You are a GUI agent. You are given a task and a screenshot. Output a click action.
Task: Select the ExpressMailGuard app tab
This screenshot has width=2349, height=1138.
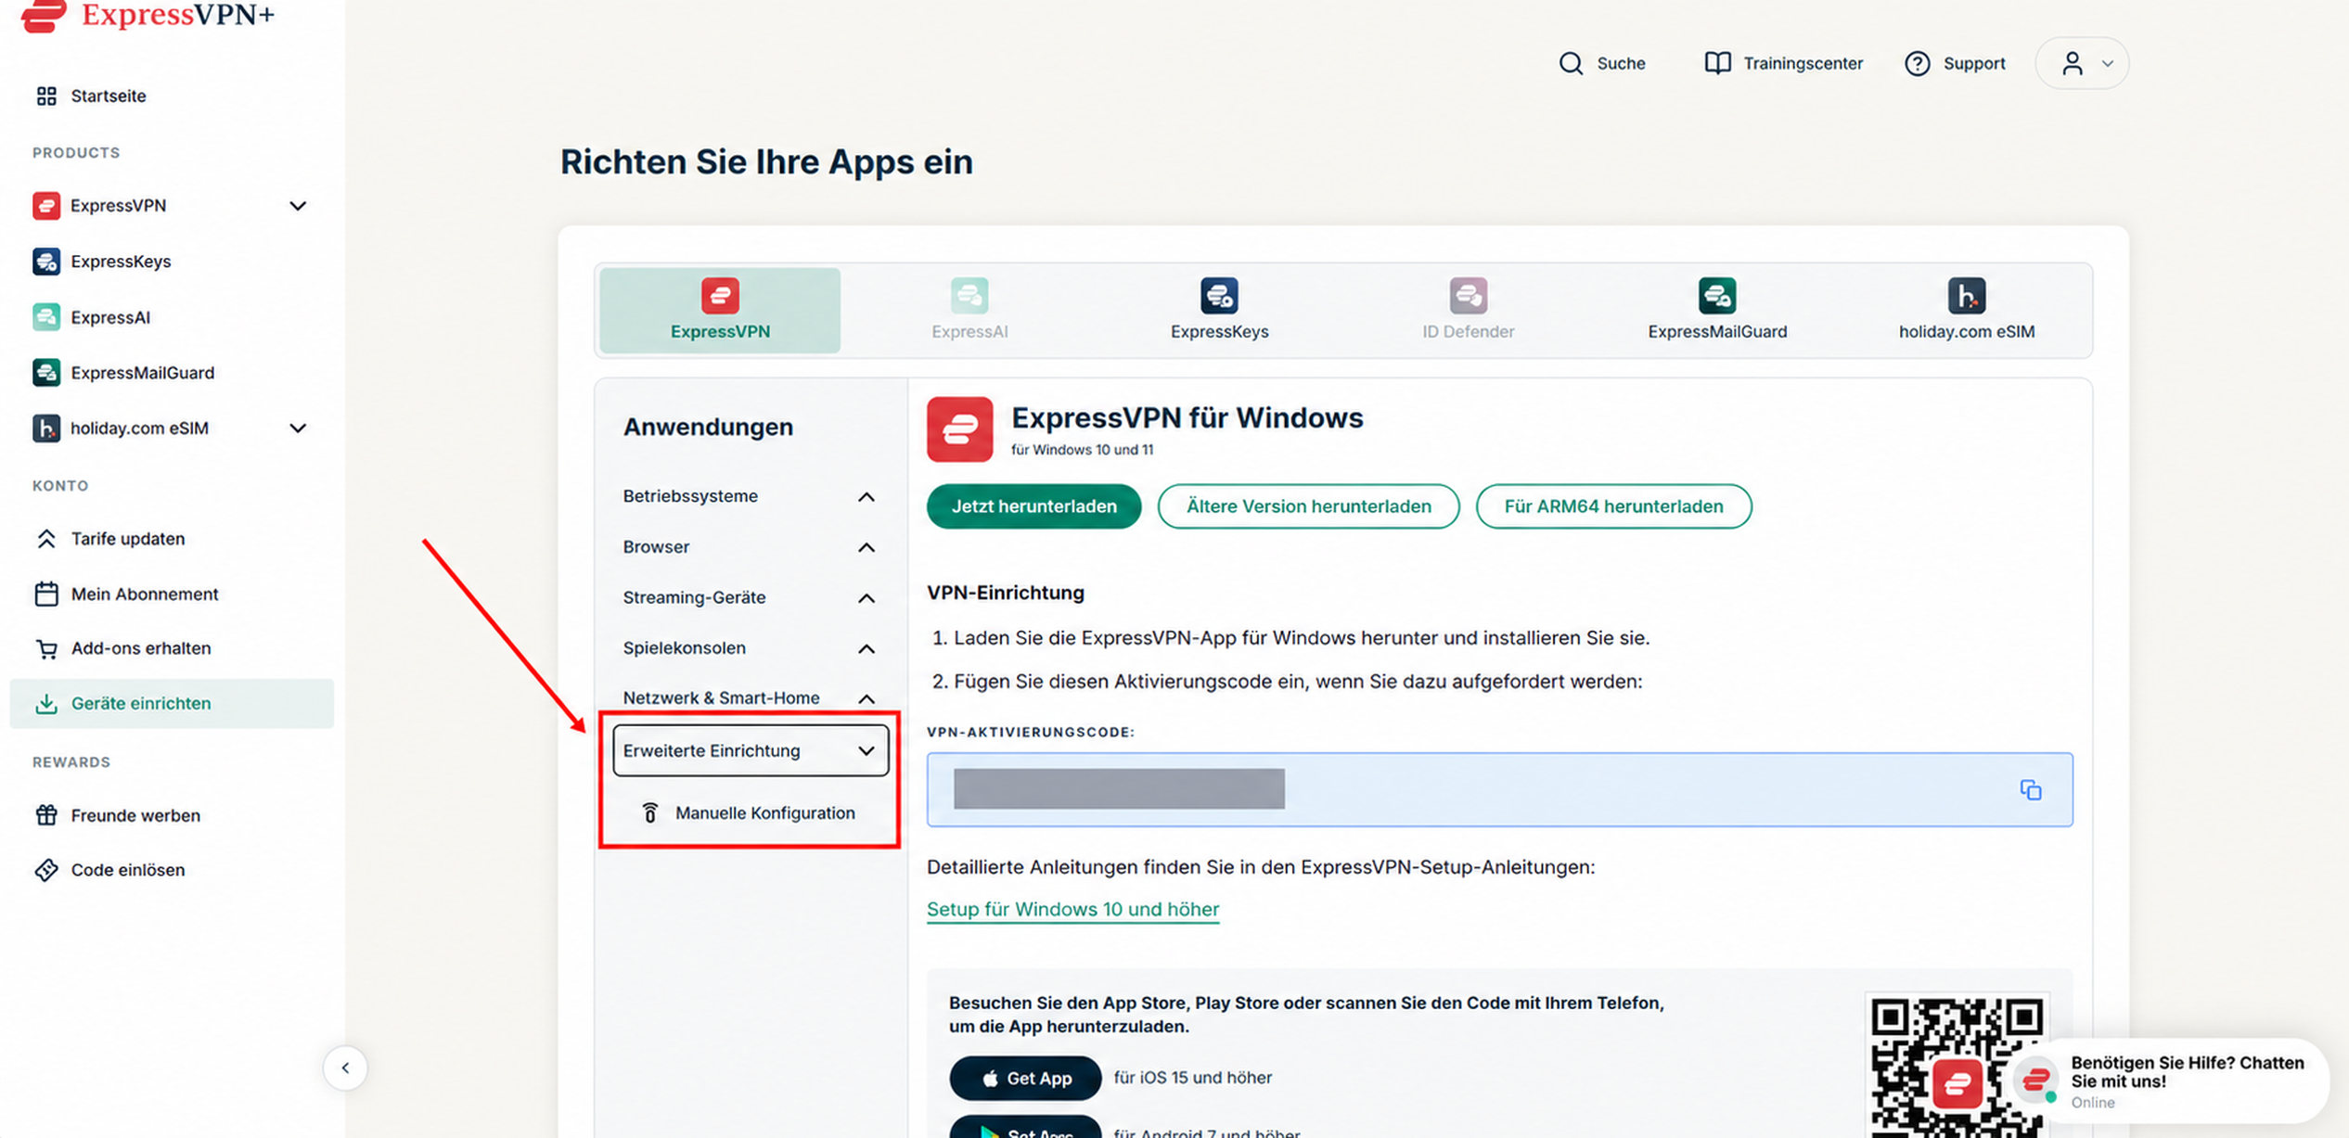click(1717, 310)
